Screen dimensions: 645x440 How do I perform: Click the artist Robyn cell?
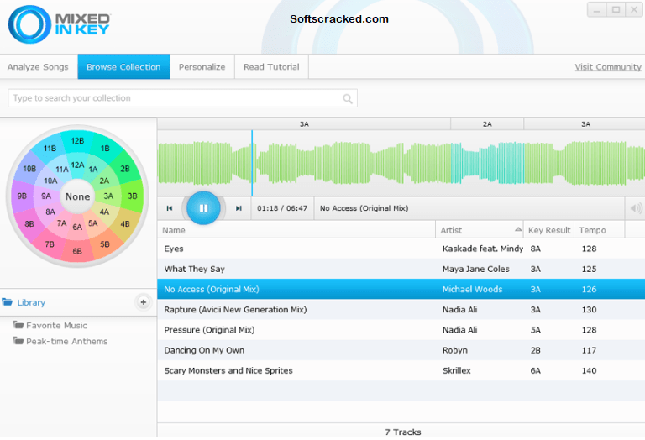point(455,350)
